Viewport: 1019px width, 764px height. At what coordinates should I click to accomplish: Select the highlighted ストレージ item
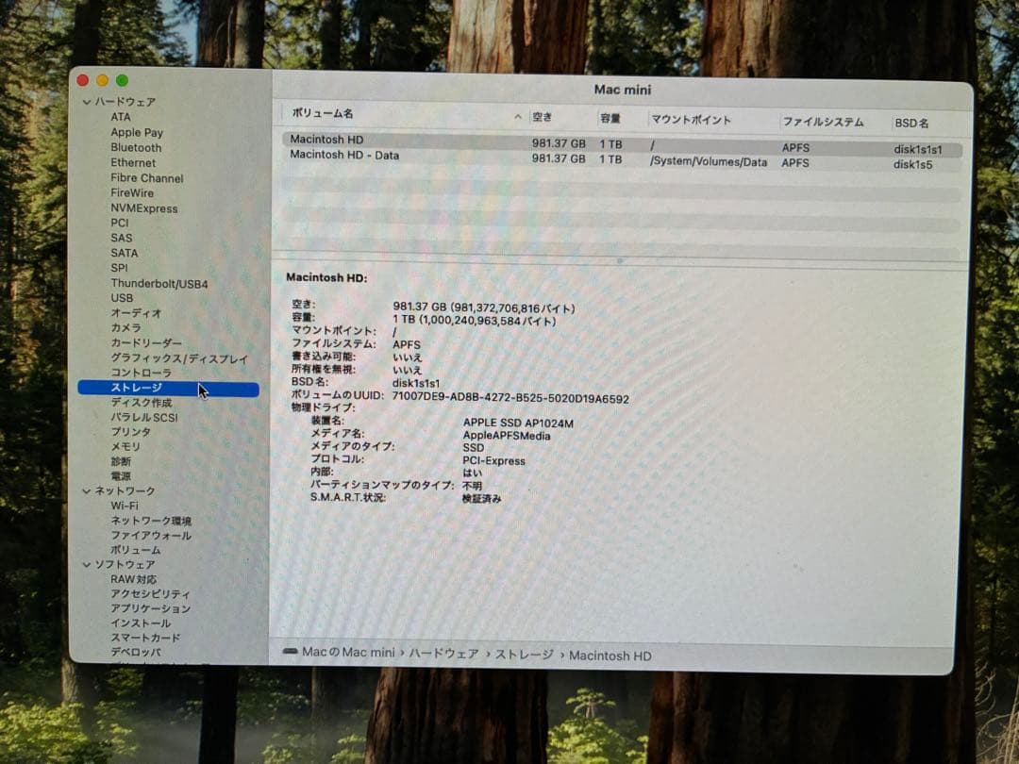point(168,389)
